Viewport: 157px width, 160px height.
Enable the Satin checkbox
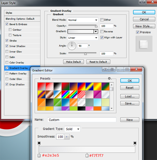tap(7, 57)
